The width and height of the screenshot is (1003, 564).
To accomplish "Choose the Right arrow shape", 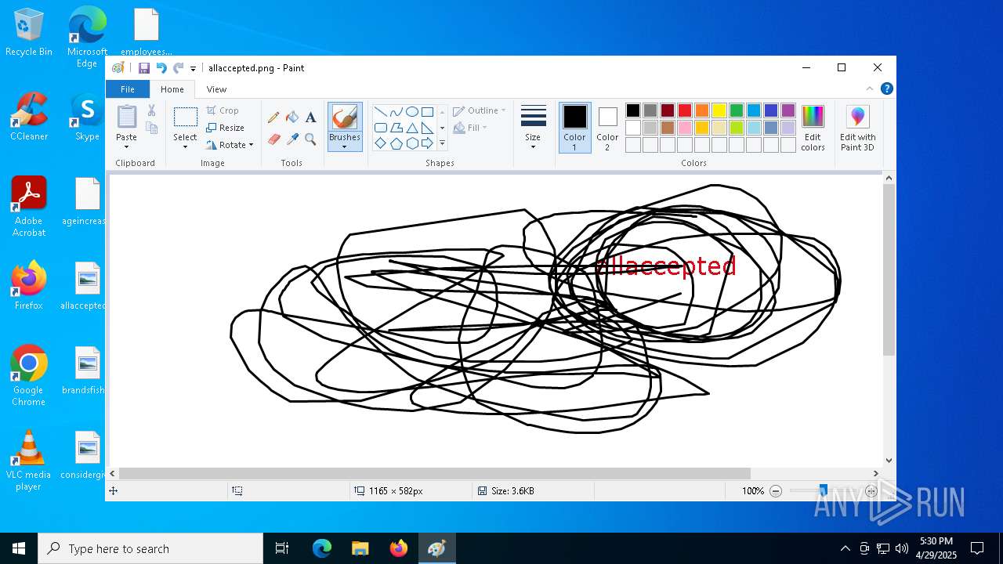I will point(427,143).
